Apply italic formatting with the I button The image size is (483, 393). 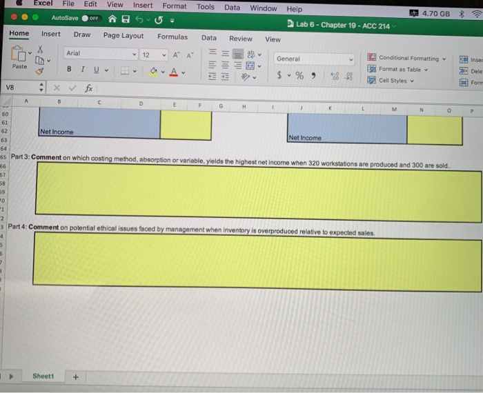click(83, 70)
